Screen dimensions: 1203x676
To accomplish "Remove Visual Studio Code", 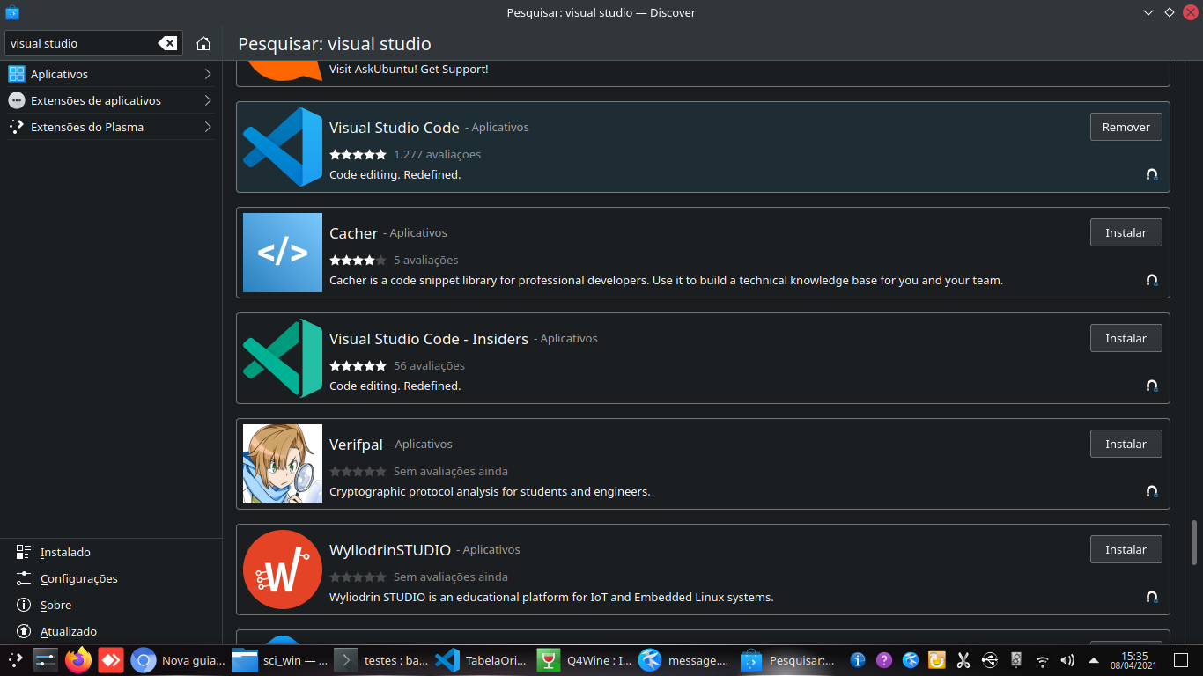I will click(x=1126, y=127).
